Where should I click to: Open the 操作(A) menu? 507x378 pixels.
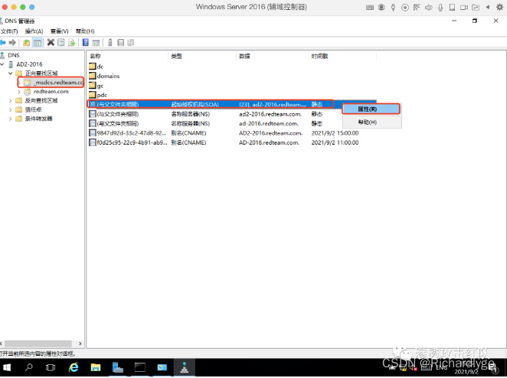tap(34, 31)
